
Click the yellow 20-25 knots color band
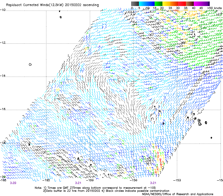[x=166, y=4]
